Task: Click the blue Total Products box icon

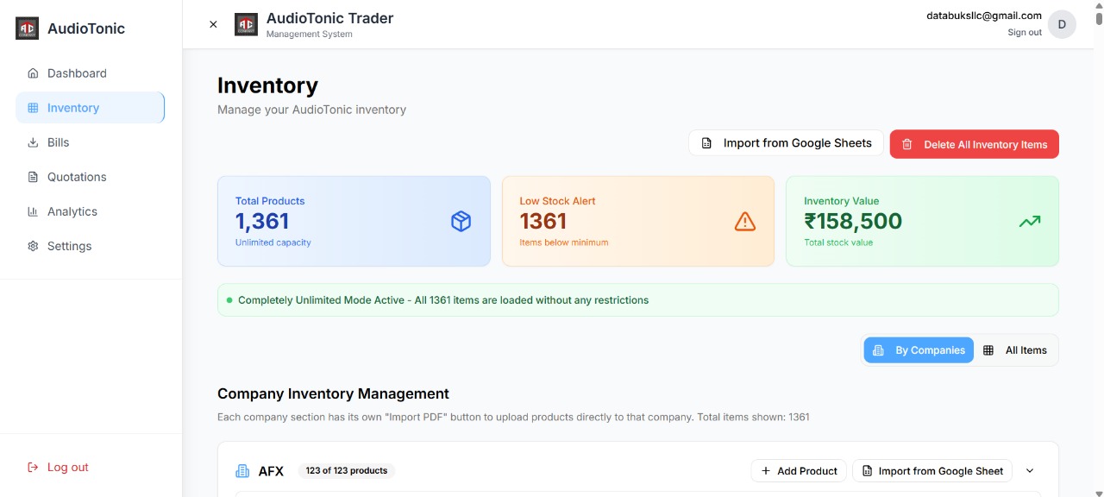Action: point(461,222)
